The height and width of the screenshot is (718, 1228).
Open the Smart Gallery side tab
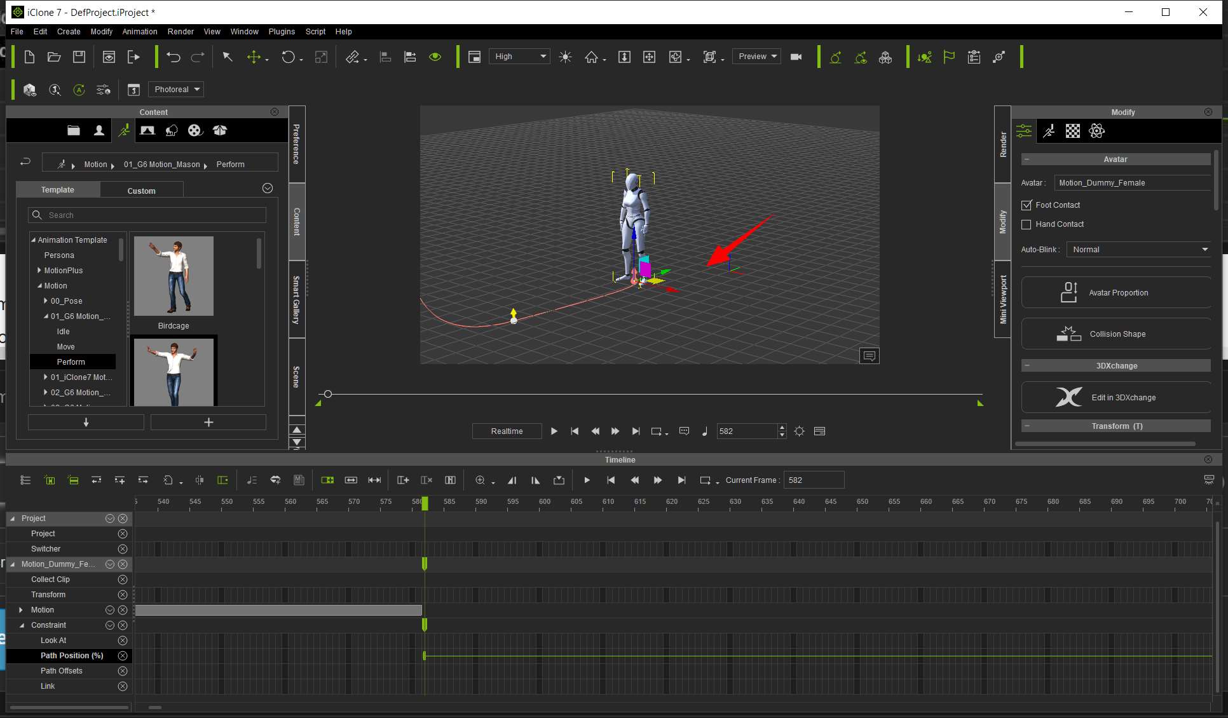pyautogui.click(x=297, y=300)
